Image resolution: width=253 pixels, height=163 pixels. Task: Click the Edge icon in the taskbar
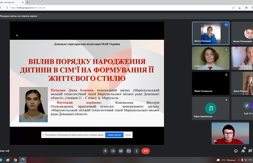22,160
